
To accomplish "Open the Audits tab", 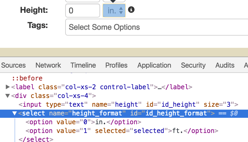I will tap(225, 65).
